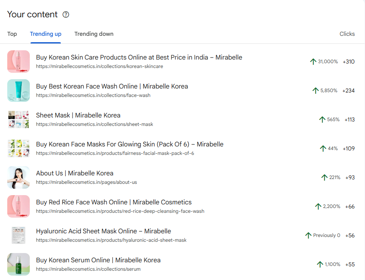Image resolution: width=365 pixels, height=280 pixels.
Task: Click the Clicks column header
Action: point(347,34)
